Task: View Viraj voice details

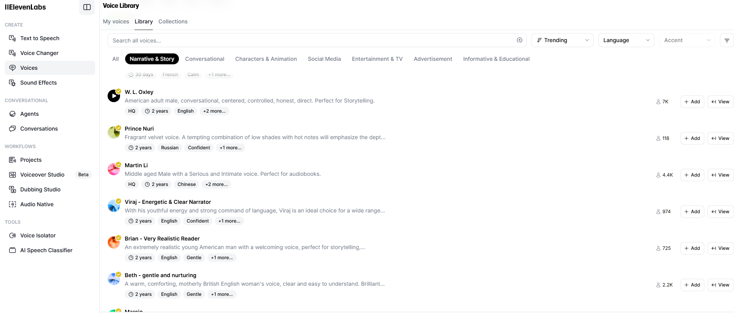Action: 721,212
